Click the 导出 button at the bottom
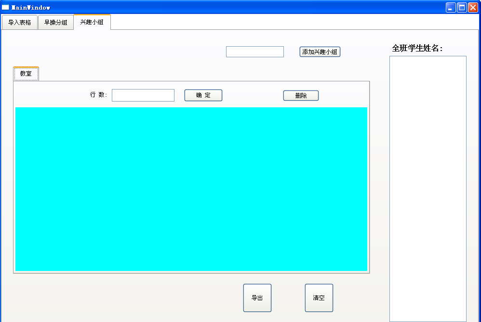Viewport: 481px width, 322px height. click(x=257, y=297)
